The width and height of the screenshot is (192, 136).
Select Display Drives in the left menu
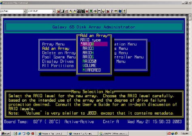(58, 61)
